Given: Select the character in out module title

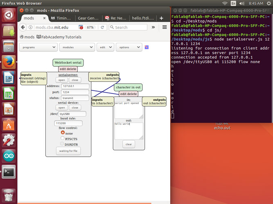Looking at the screenshot, I should point(128,87).
